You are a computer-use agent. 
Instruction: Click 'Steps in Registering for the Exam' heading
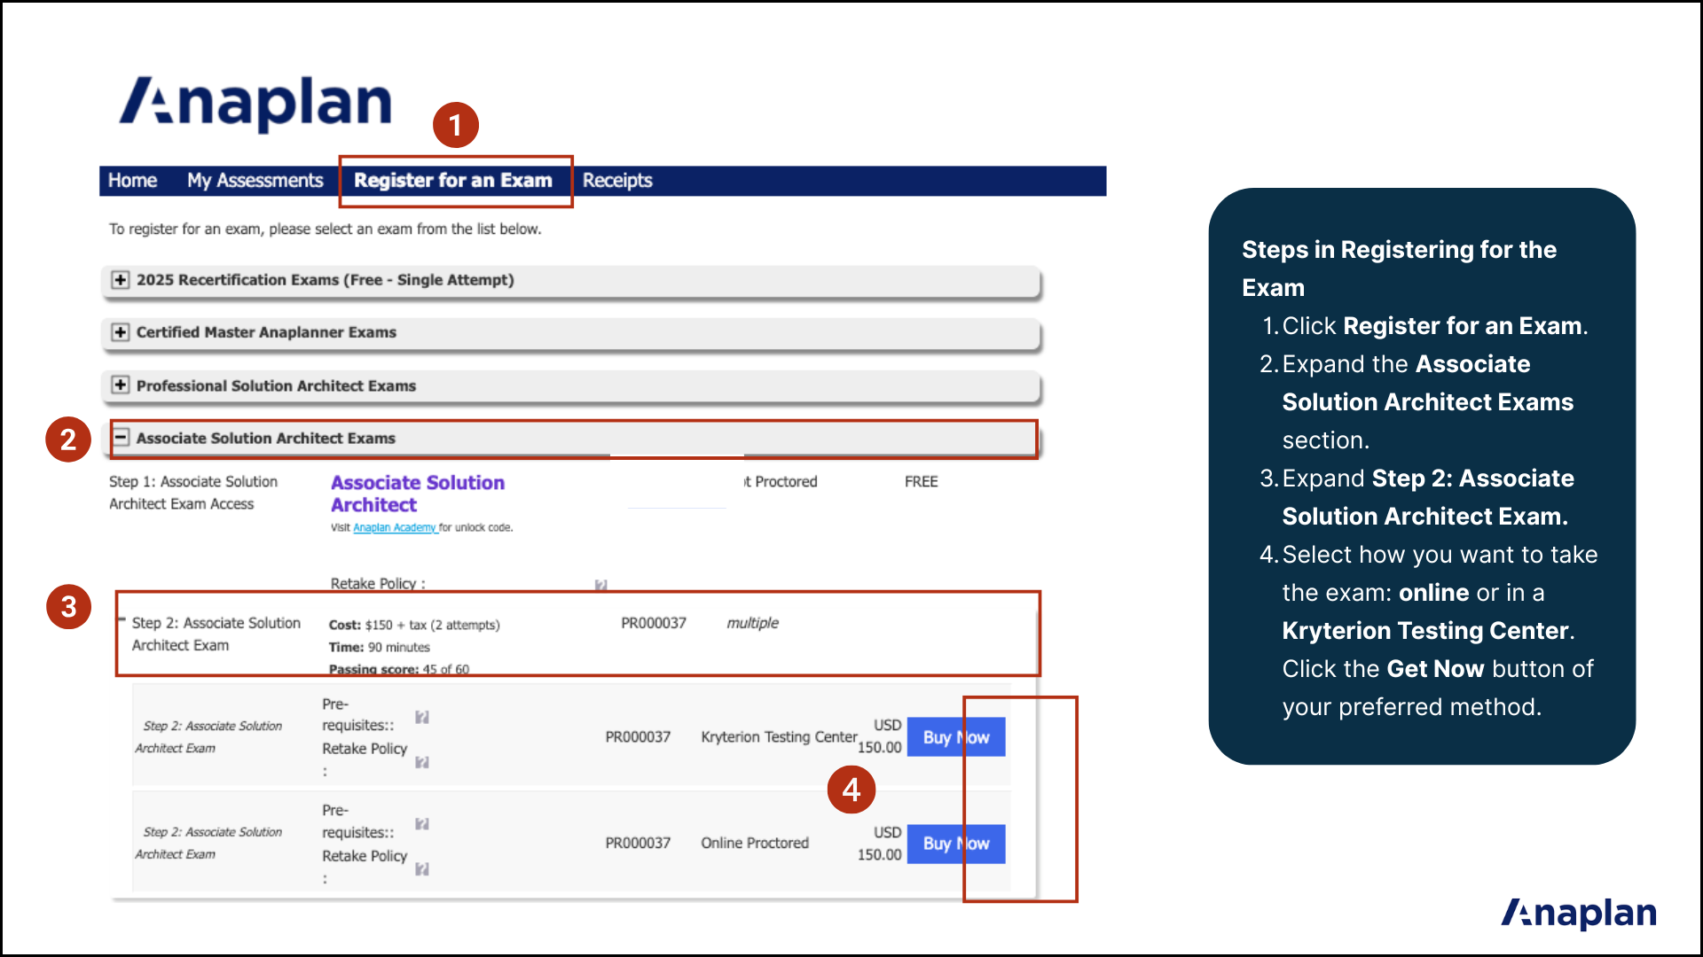click(x=1399, y=268)
